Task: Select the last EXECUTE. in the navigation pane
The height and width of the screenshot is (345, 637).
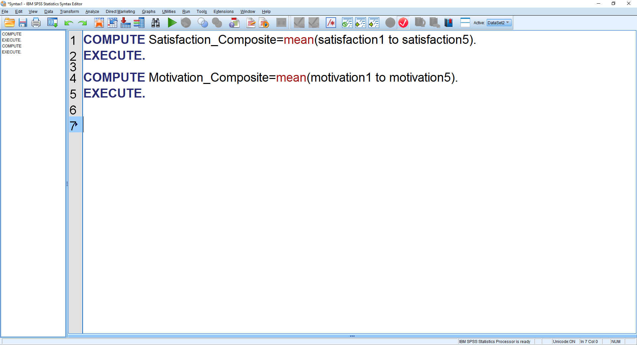Action: pos(12,52)
